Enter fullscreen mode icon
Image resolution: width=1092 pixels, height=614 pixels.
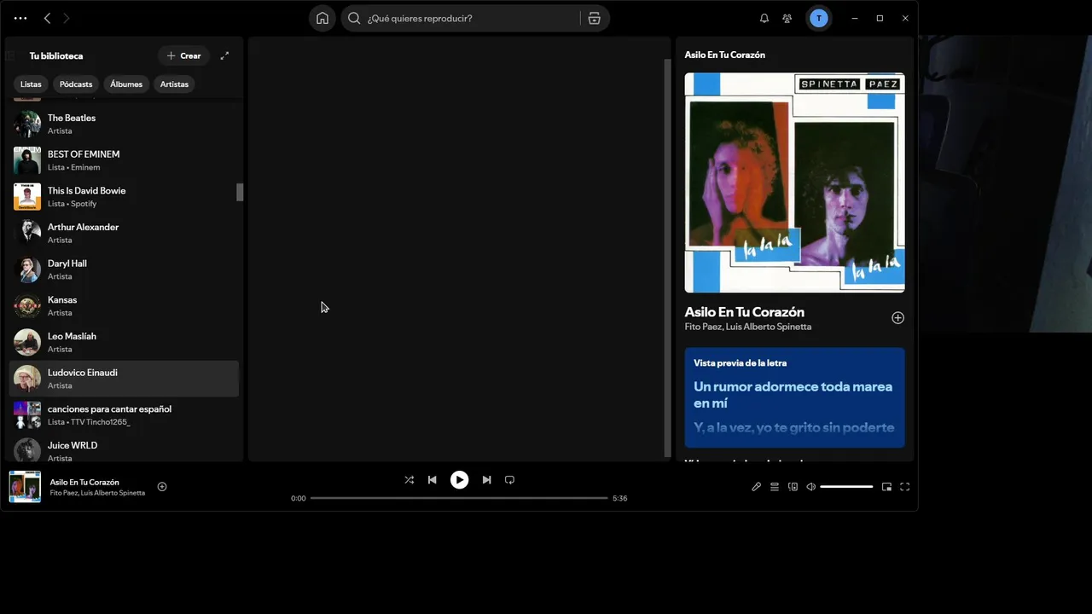(x=905, y=487)
